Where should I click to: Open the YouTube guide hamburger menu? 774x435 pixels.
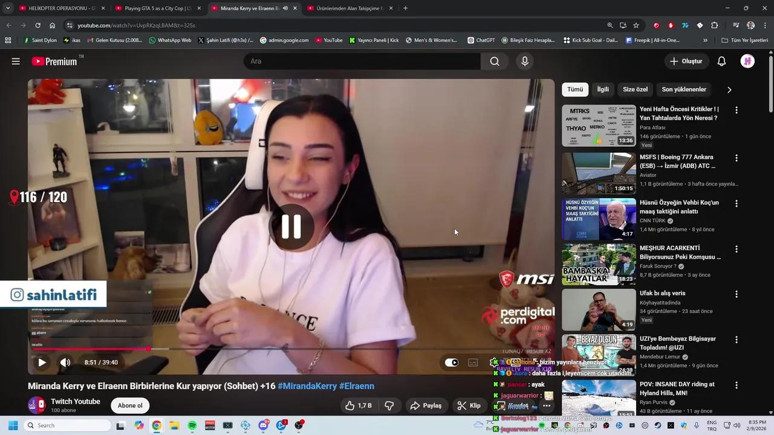[x=16, y=61]
